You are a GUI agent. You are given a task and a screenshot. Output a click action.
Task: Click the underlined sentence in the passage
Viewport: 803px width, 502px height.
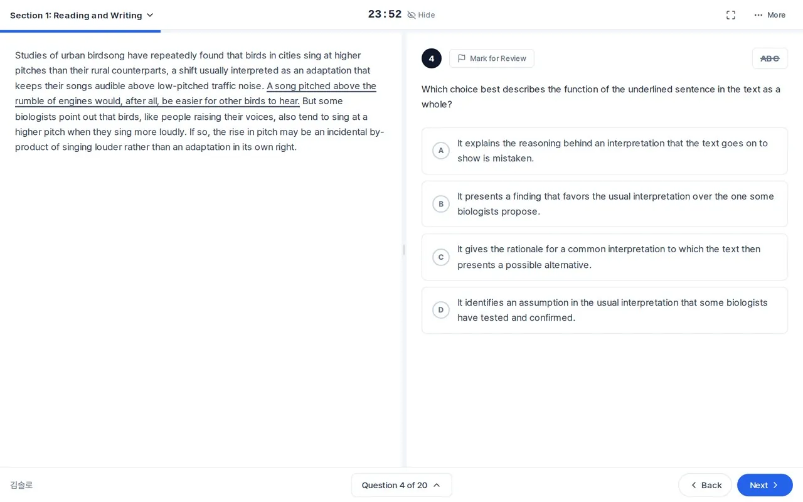click(x=196, y=93)
